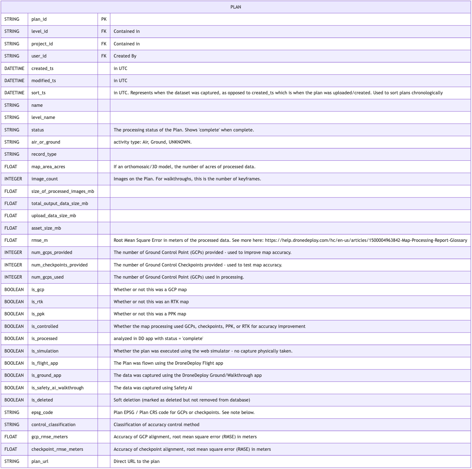Click the is_safety_ai_walkthrough field name
472x469 pixels.
(x=57, y=388)
